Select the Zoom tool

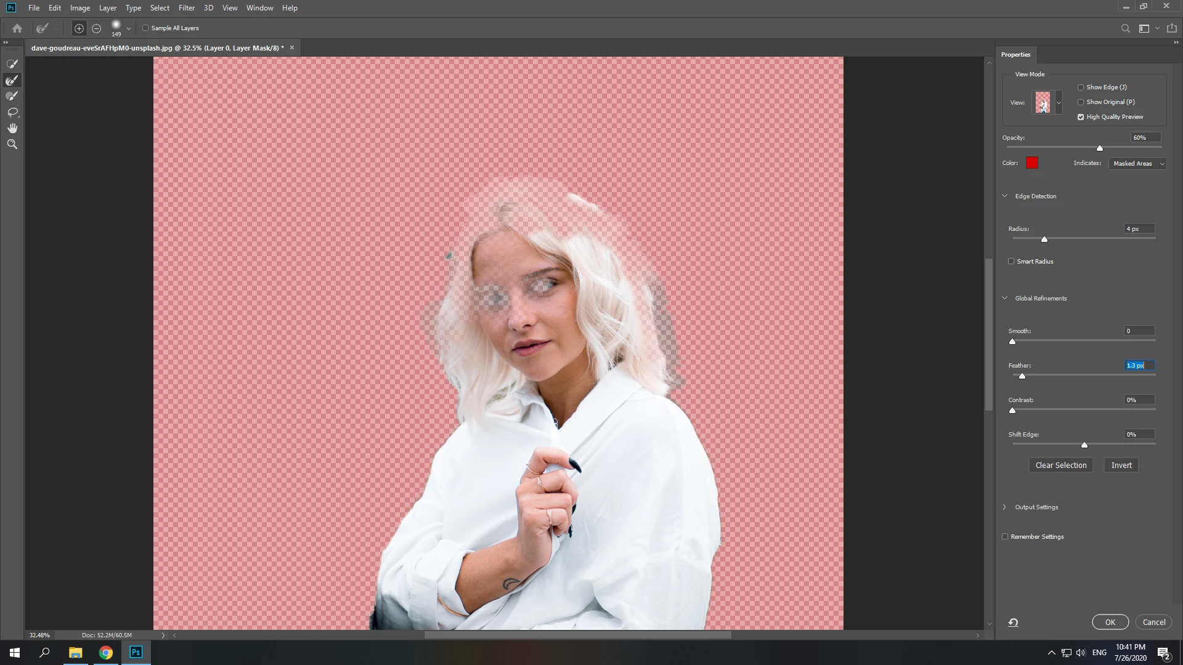pos(12,144)
